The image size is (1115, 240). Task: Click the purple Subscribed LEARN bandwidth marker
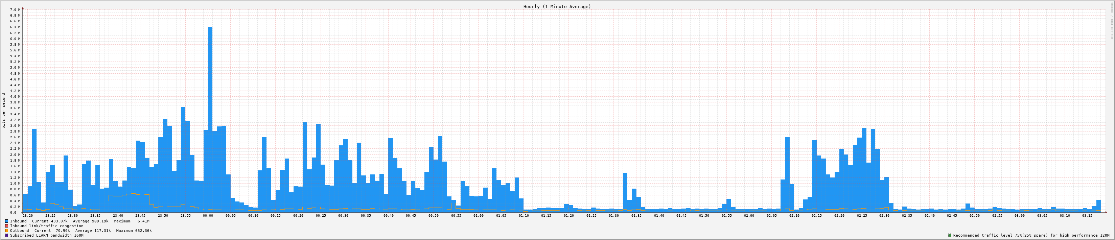click(6, 235)
